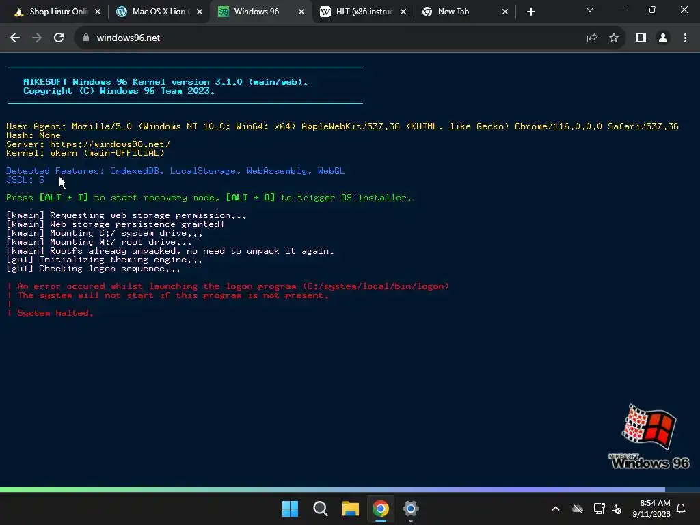The width and height of the screenshot is (700, 525).
Task: Open the Windows Start menu
Action: tap(290, 509)
